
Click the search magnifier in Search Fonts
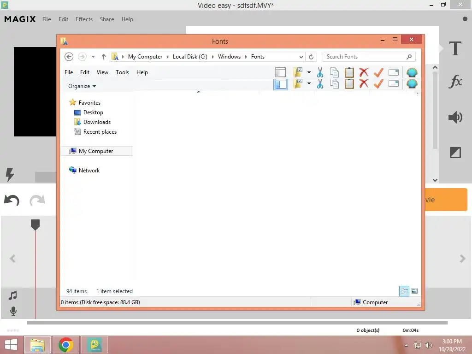(409, 57)
